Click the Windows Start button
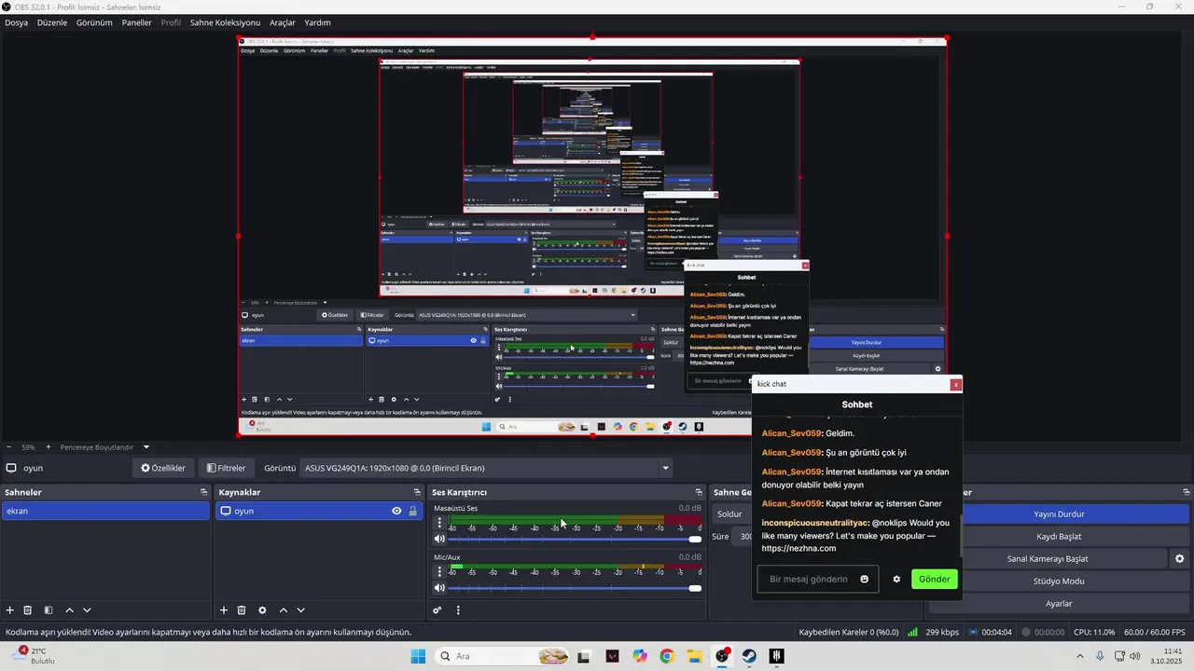The width and height of the screenshot is (1194, 671). pos(418,656)
